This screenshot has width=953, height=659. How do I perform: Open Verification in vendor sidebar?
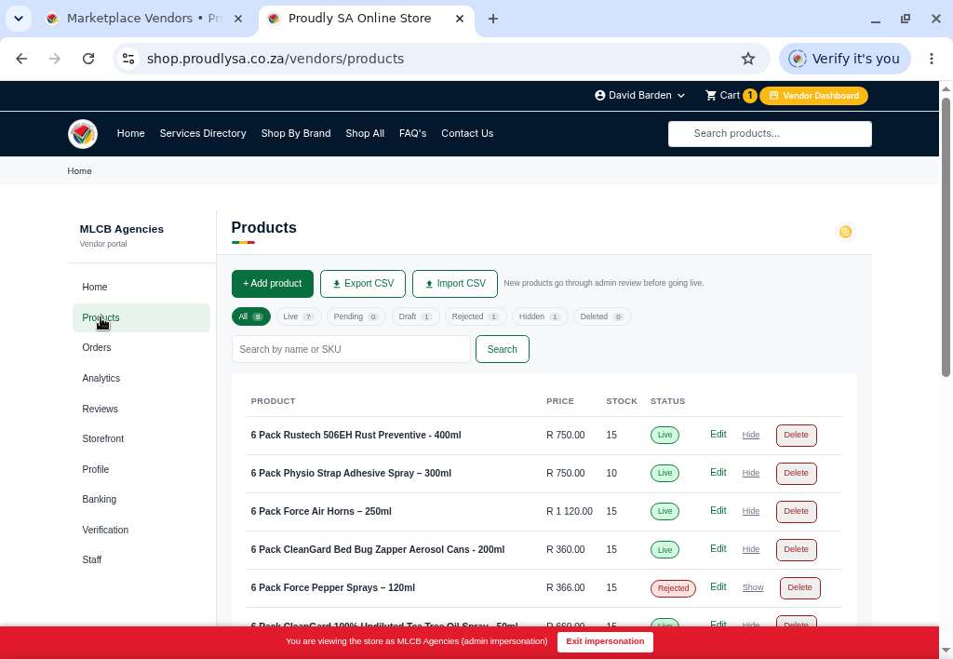tap(141, 531)
